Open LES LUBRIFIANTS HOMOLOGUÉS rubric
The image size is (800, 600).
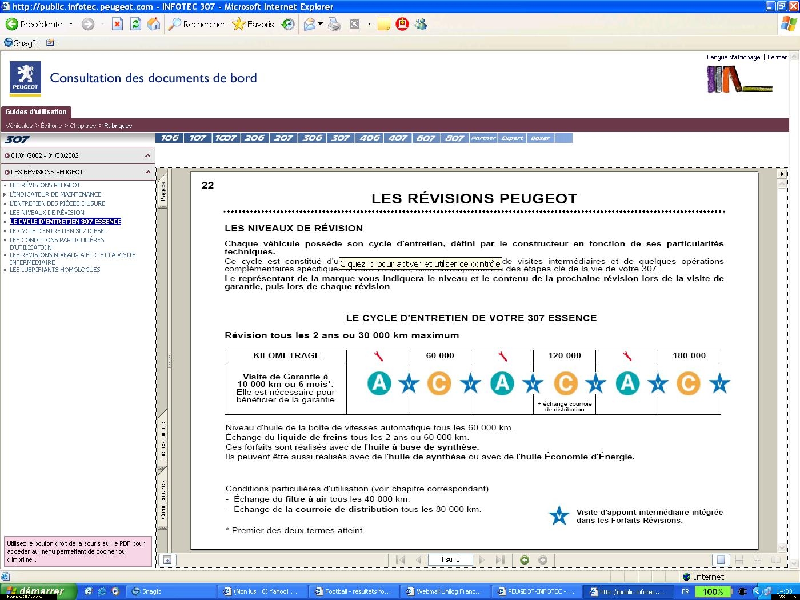(55, 270)
